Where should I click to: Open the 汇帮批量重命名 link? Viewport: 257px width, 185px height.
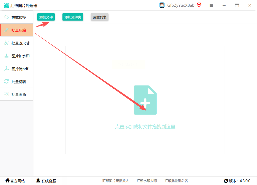click(176, 181)
